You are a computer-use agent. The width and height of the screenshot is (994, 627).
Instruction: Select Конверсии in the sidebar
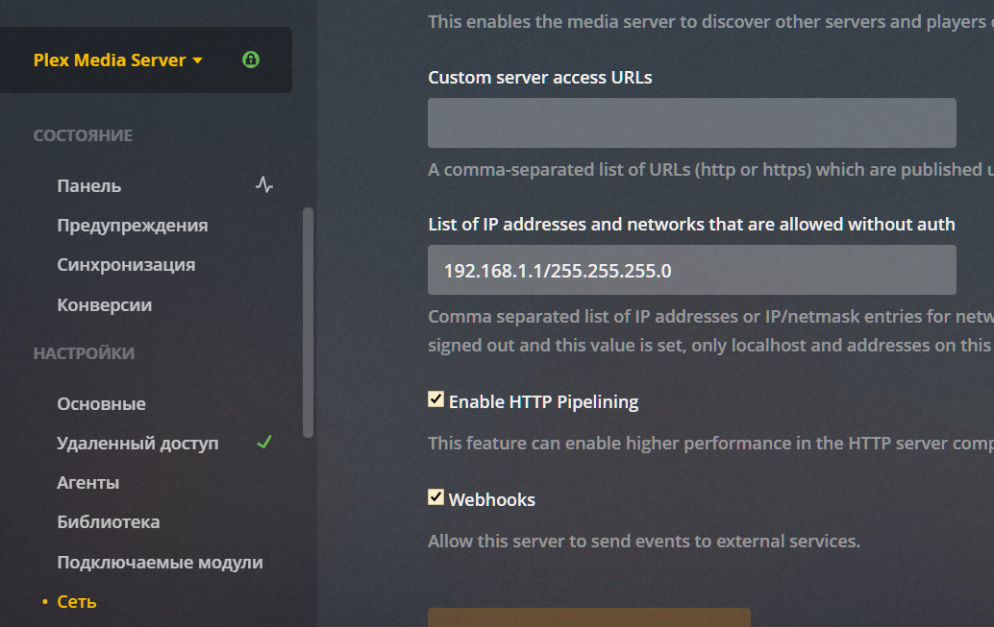(x=105, y=305)
